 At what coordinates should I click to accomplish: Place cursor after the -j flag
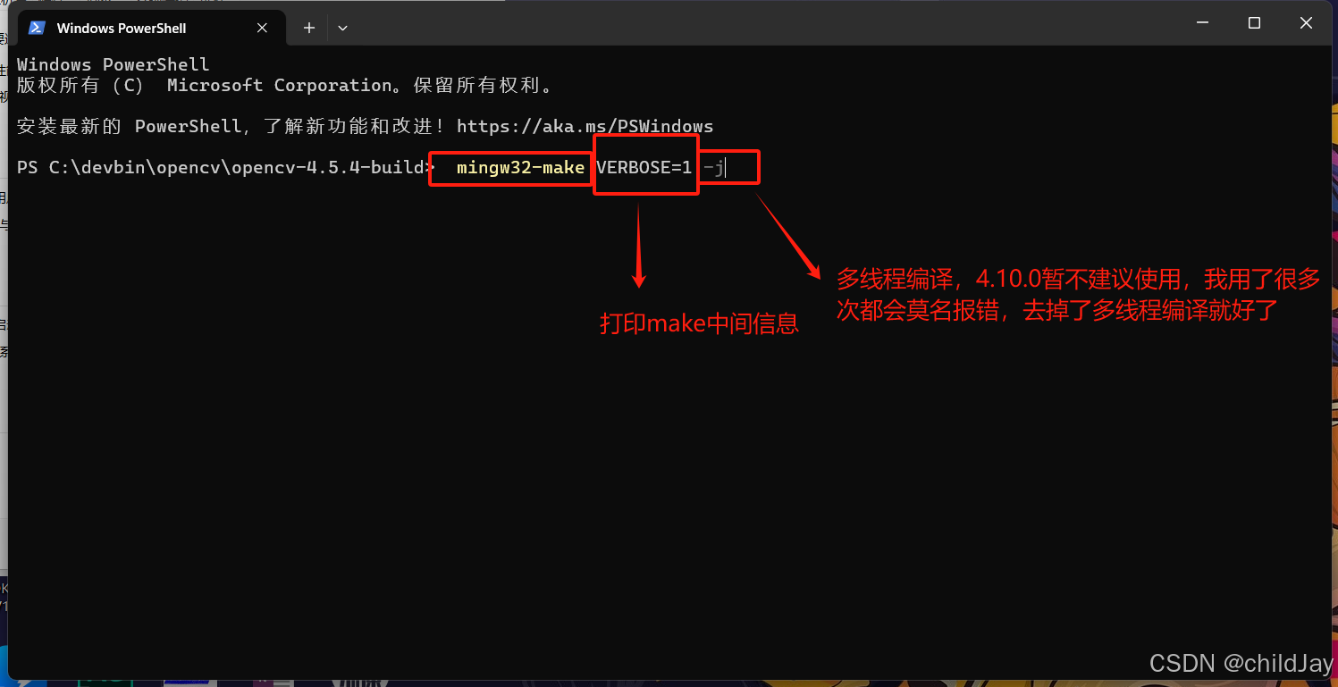[725, 167]
